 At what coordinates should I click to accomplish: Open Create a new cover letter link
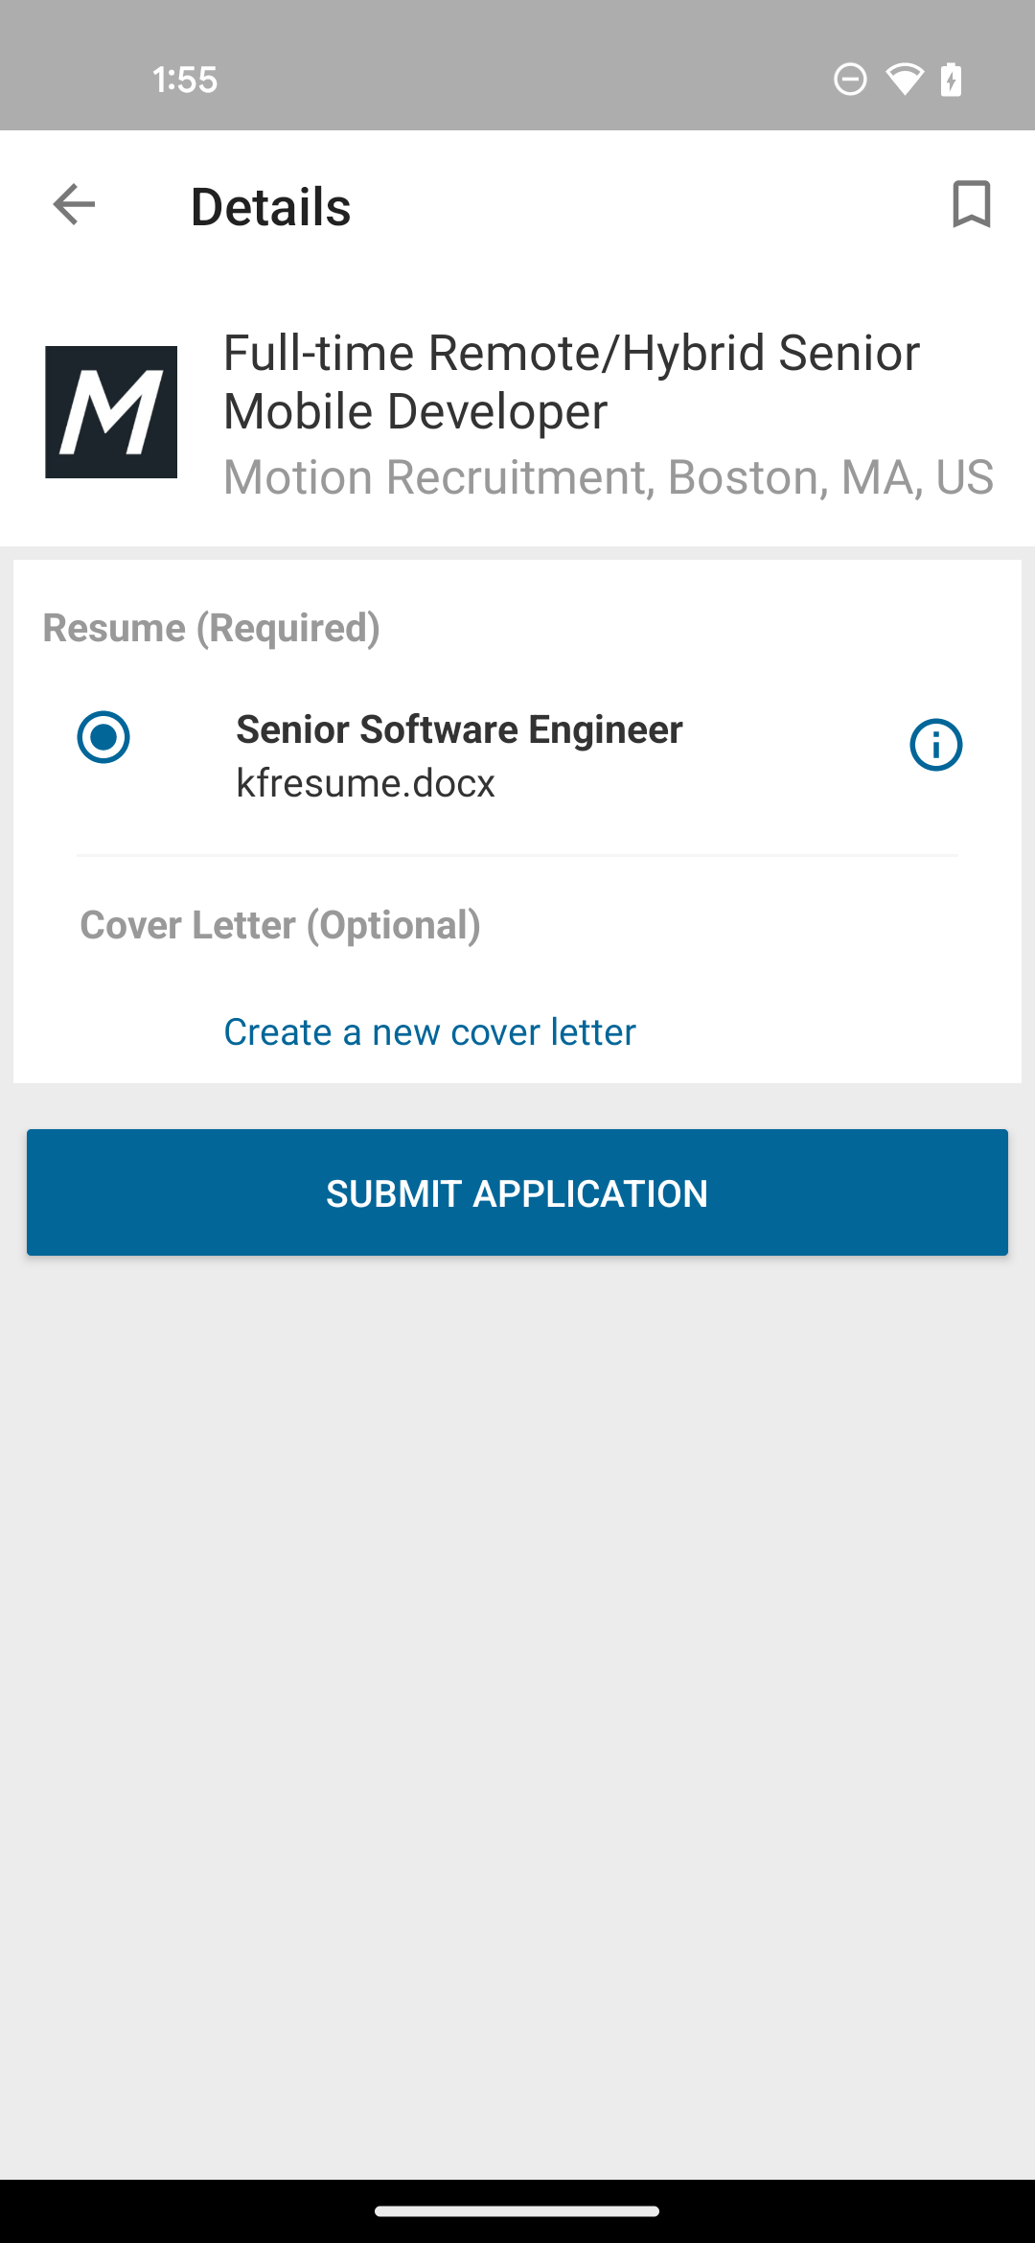pos(429,1032)
